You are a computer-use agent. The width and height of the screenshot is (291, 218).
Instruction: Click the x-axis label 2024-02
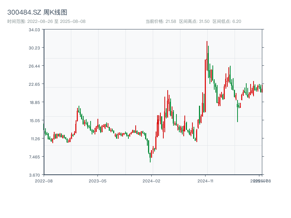(151, 181)
